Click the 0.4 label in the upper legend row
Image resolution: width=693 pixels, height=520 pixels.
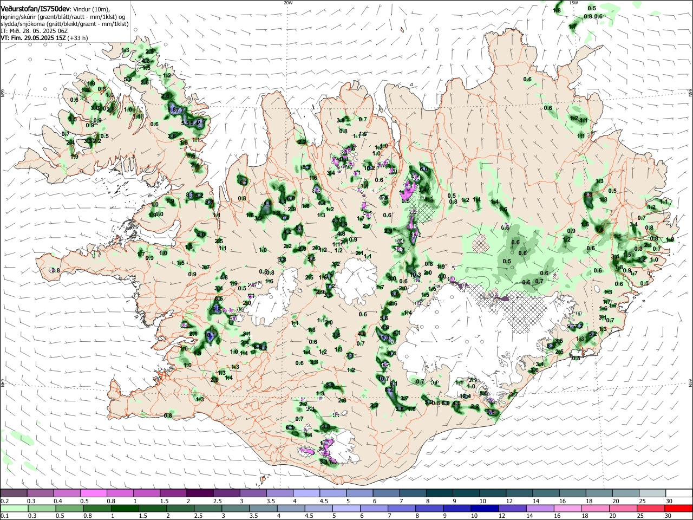(58, 501)
